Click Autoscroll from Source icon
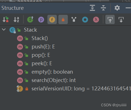 (121, 20)
